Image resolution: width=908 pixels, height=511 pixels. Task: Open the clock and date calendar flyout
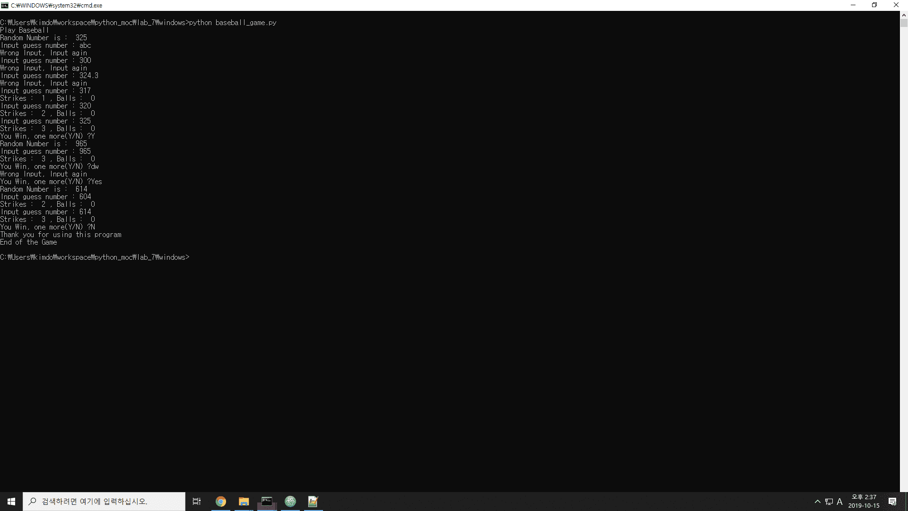tap(864, 502)
